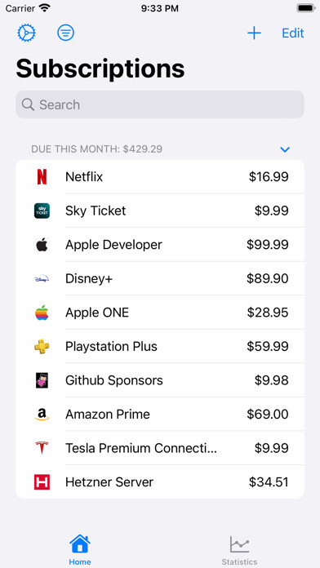Tap the Hetzner red H icon
Viewport: 320px width, 568px height.
[x=42, y=482]
